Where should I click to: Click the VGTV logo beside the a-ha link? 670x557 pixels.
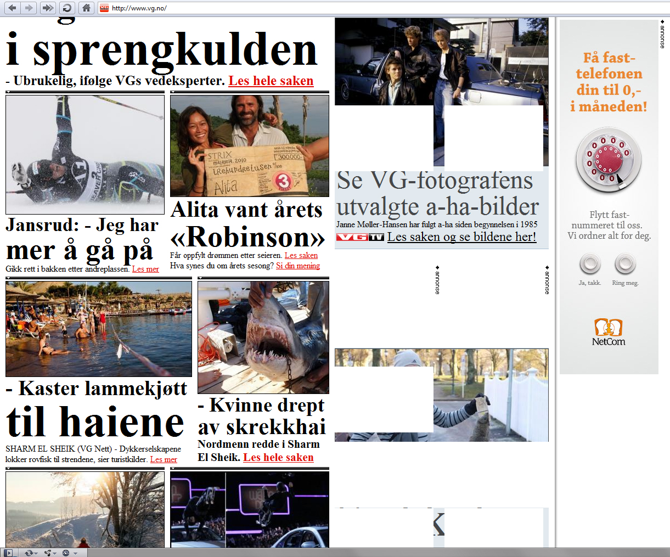coord(360,237)
